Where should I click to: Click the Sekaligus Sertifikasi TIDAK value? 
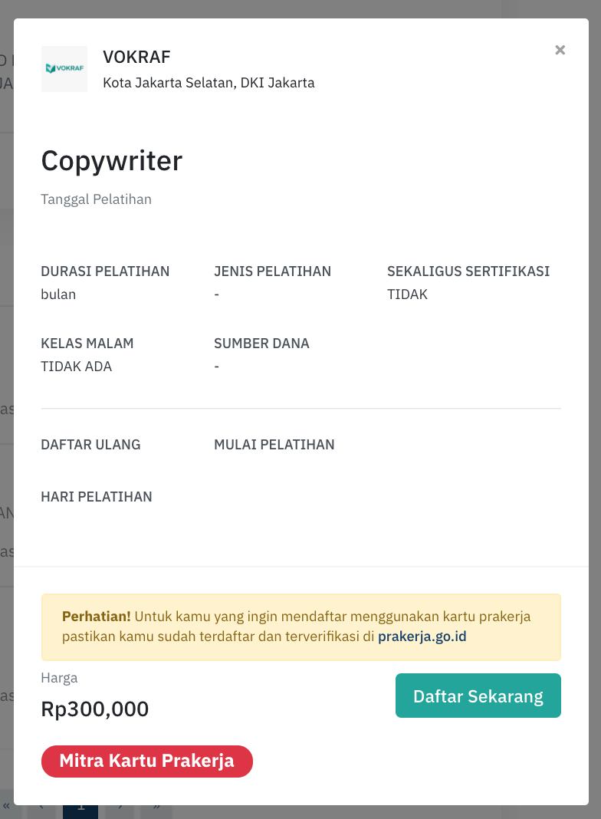(x=407, y=294)
